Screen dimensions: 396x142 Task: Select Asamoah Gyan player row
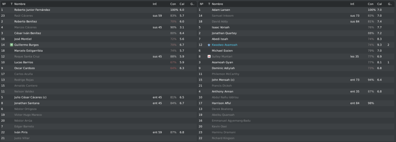click(297, 63)
